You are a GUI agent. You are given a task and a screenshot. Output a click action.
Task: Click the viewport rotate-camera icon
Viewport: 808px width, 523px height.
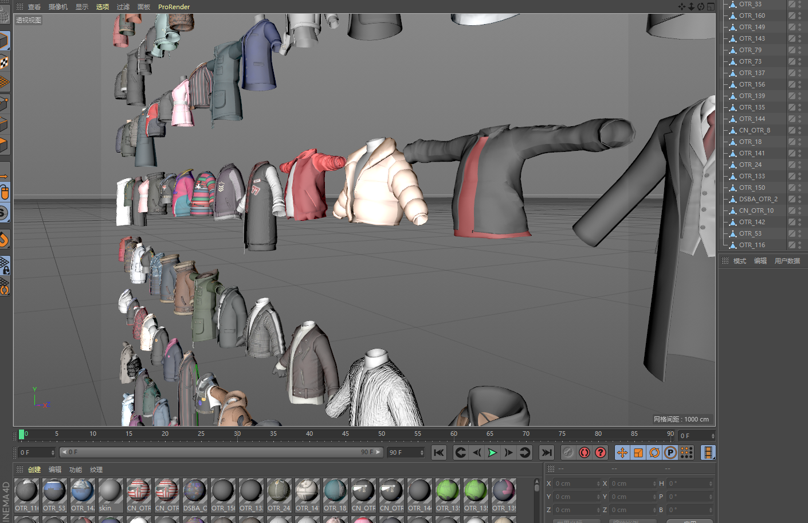click(x=701, y=7)
